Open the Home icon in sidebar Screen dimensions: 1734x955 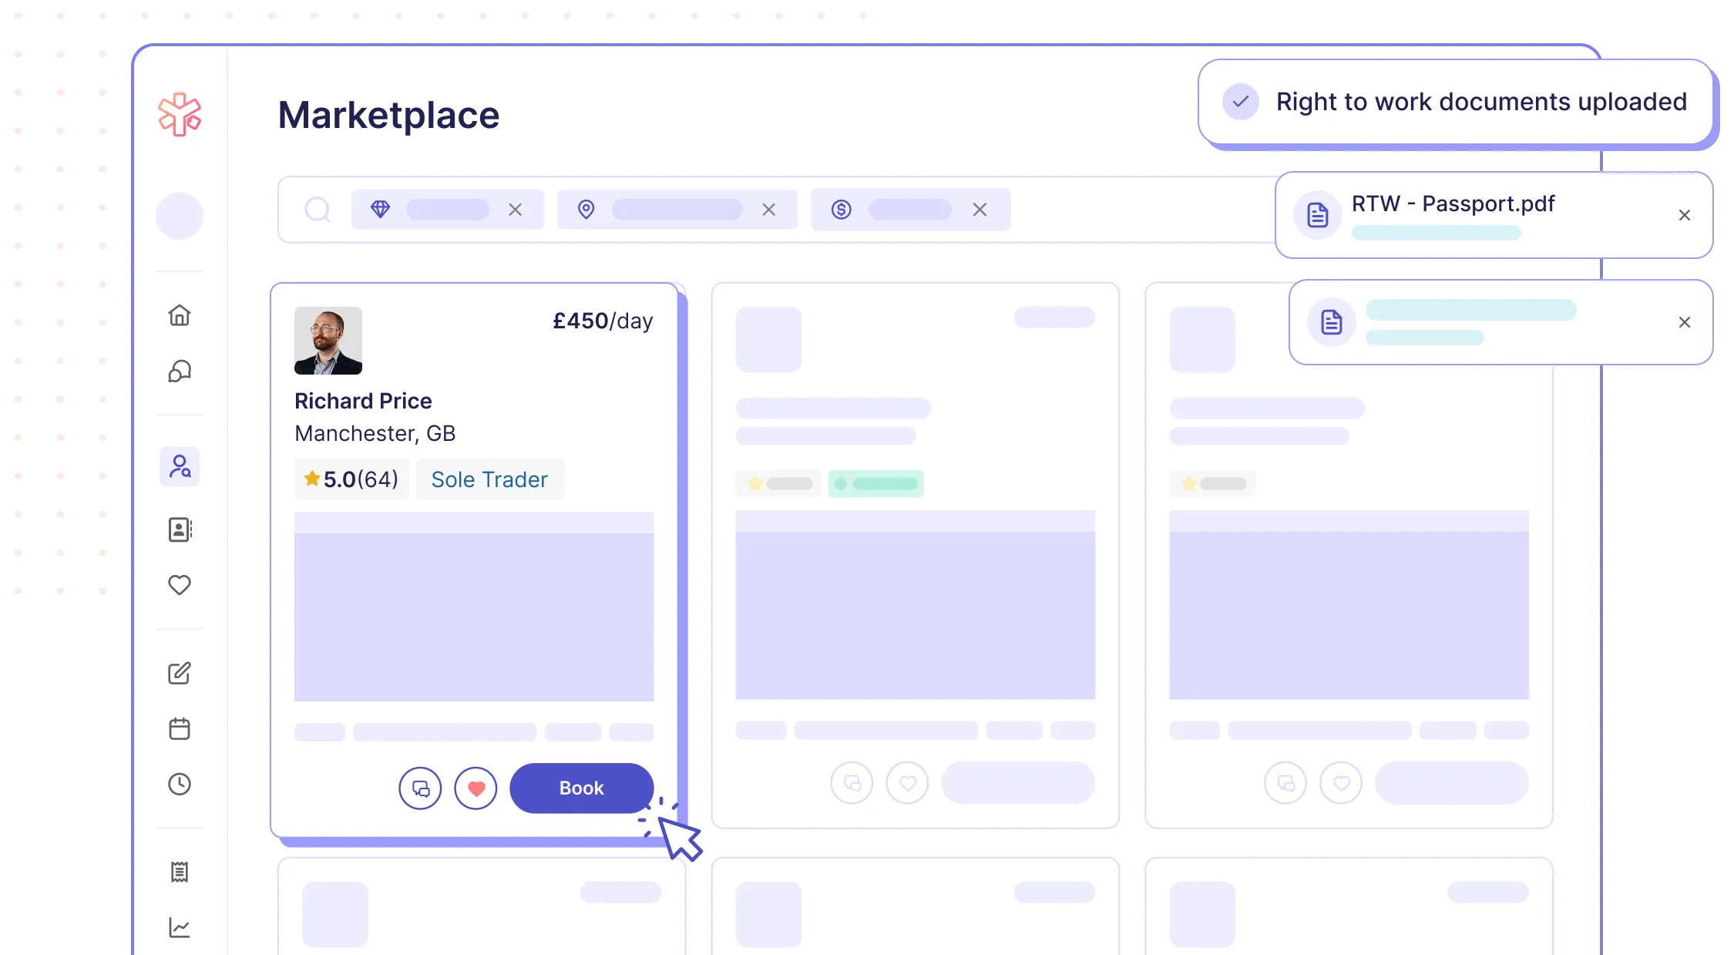(180, 315)
